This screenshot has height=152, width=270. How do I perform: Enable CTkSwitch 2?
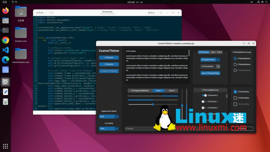[x=204, y=108]
